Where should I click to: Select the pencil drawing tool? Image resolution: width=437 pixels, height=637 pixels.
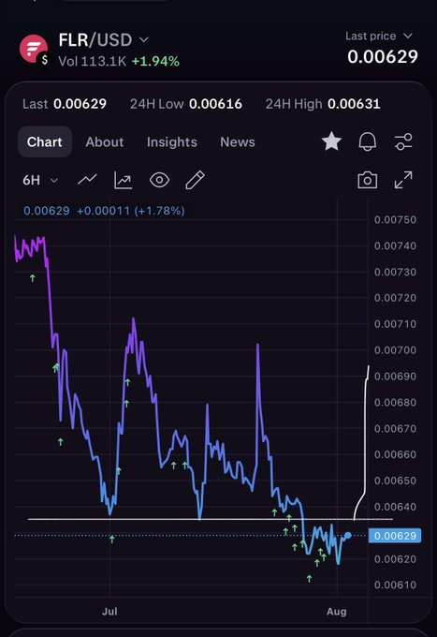tap(196, 180)
